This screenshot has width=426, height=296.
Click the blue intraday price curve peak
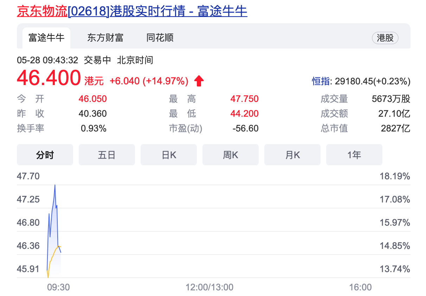(x=56, y=185)
